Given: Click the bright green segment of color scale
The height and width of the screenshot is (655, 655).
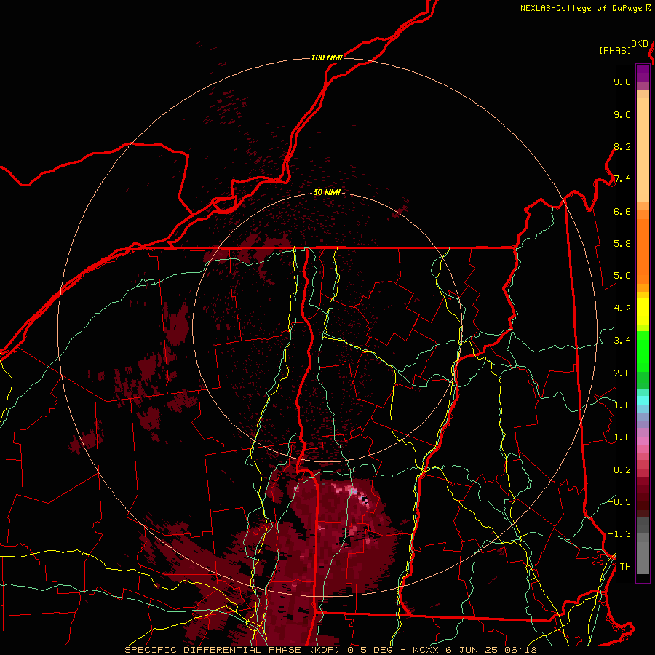Looking at the screenshot, I should 643,352.
